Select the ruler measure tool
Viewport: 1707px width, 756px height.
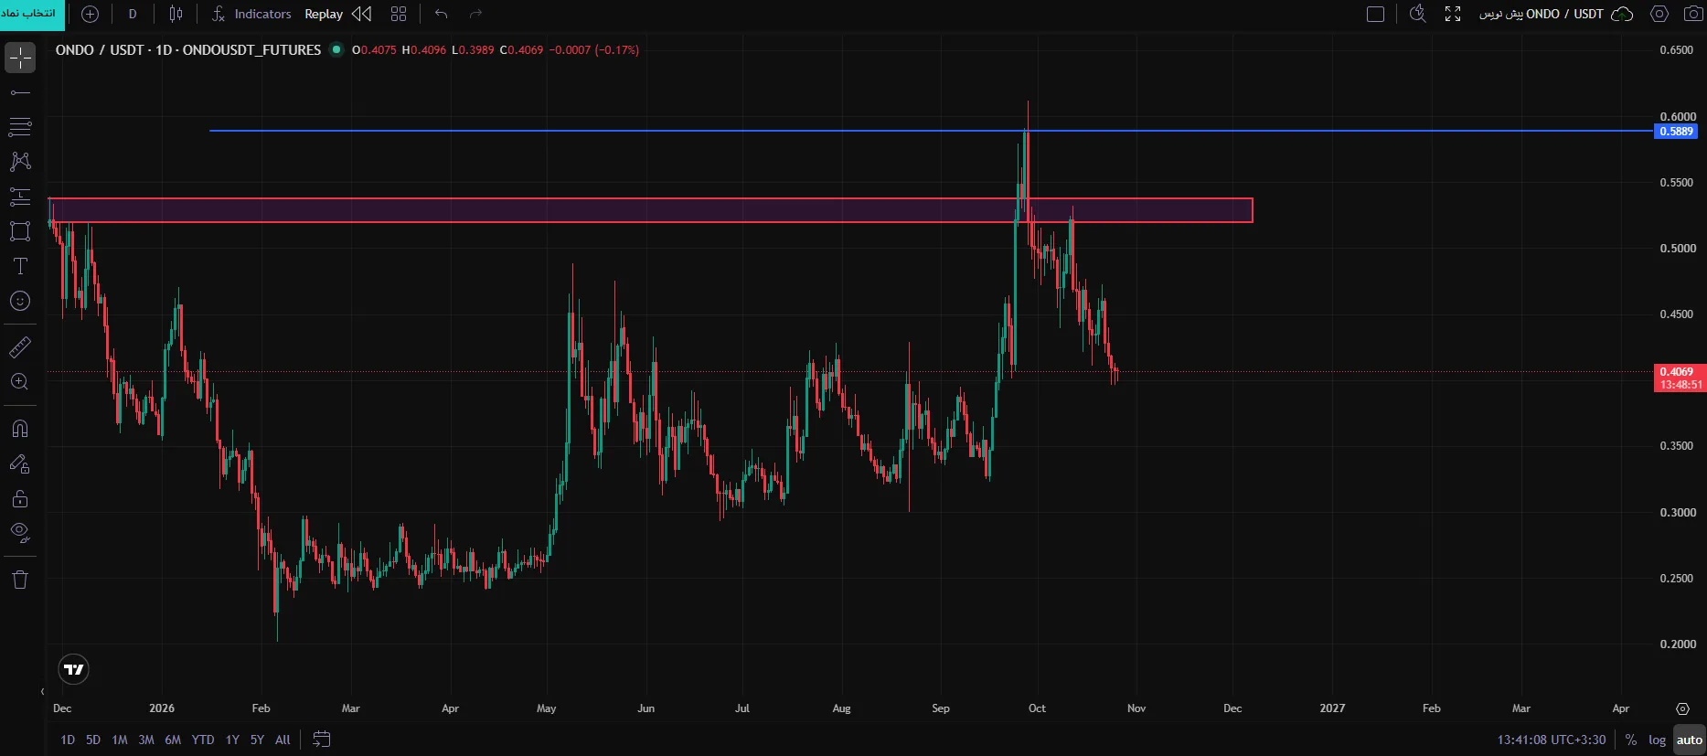[x=20, y=347]
